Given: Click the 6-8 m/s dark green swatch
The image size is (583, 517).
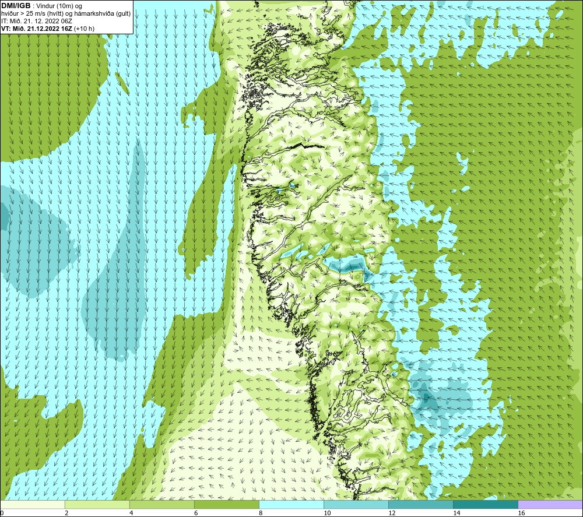Looking at the screenshot, I should tap(227, 504).
